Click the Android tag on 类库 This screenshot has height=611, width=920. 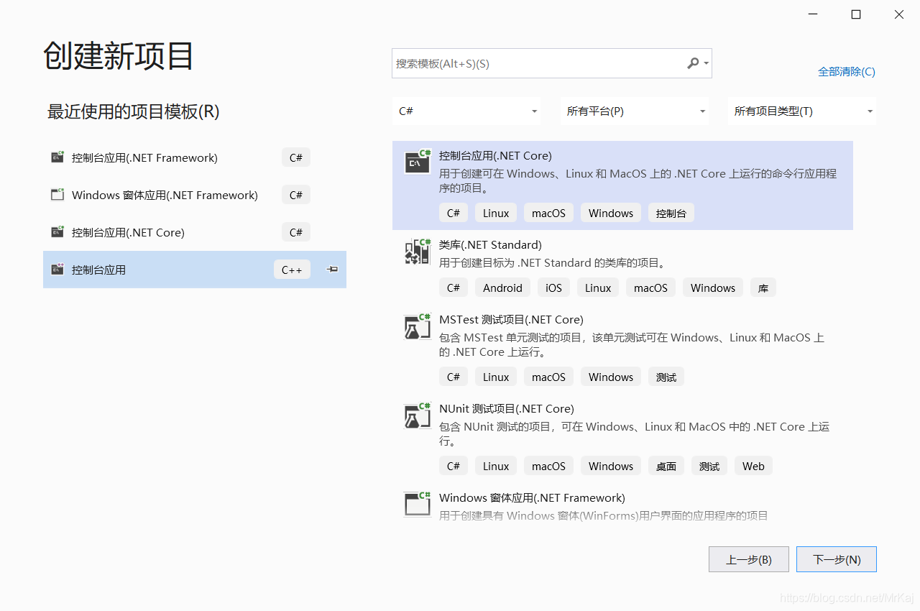click(502, 288)
